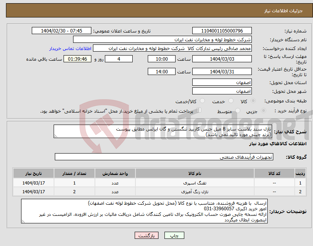The width and height of the screenshot is (313, 246).
Task: Click the استان محل تحویل field
Action: point(222,82)
